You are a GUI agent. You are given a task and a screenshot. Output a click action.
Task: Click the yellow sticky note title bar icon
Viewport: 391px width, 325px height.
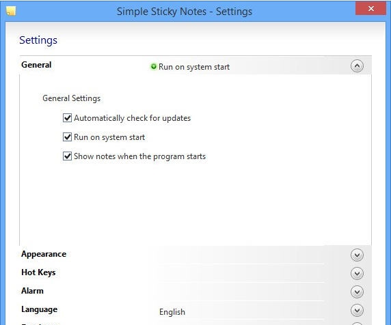(x=11, y=11)
